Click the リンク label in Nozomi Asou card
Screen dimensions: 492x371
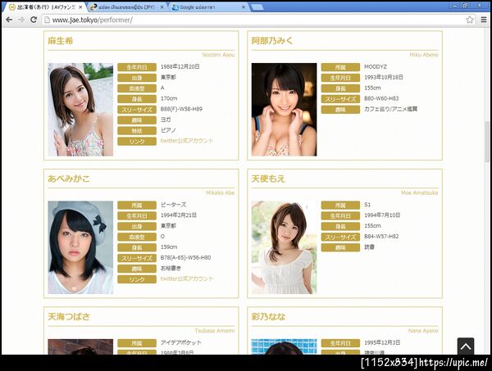tap(137, 142)
